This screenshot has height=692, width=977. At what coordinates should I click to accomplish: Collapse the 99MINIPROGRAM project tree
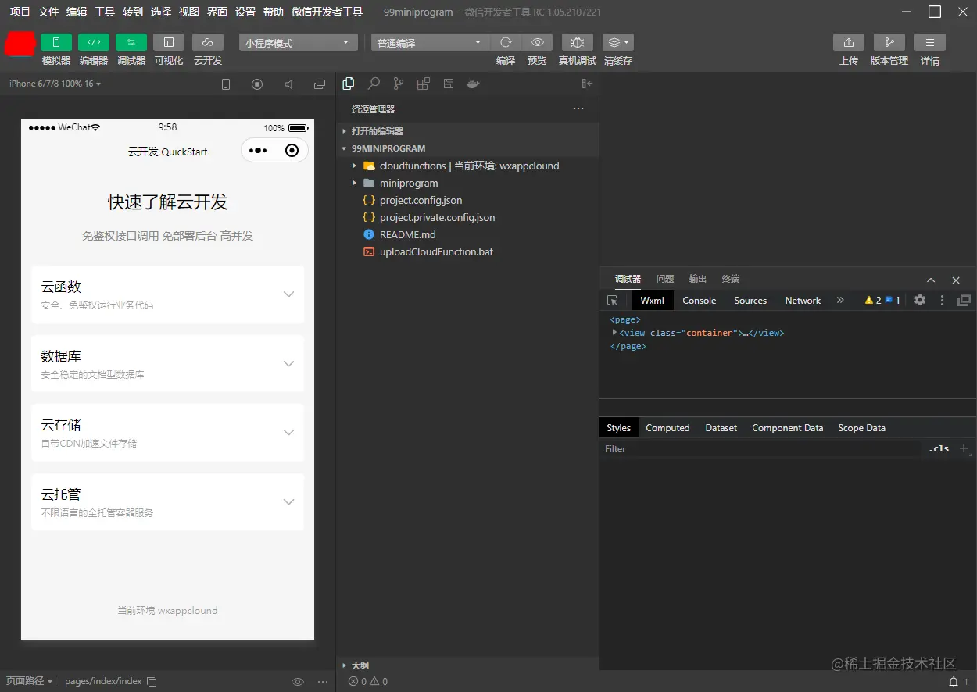467,148
